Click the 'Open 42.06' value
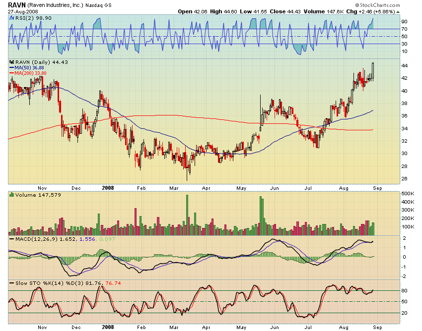 click(x=193, y=11)
